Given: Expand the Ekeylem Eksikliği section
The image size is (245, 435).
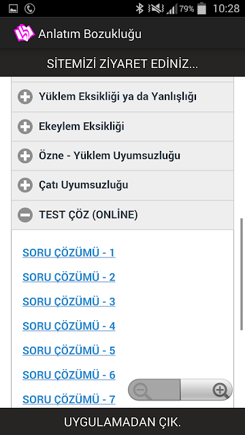Looking at the screenshot, I should click(x=122, y=126).
